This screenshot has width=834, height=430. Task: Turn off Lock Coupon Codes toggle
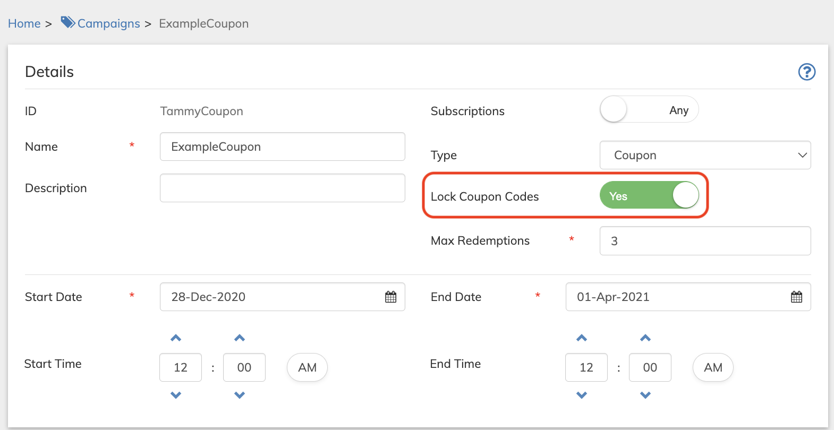point(649,195)
